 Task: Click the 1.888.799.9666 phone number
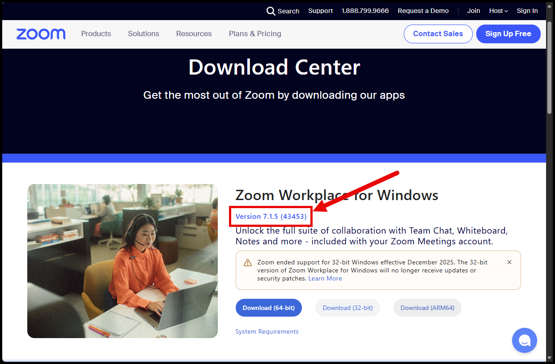(x=365, y=11)
